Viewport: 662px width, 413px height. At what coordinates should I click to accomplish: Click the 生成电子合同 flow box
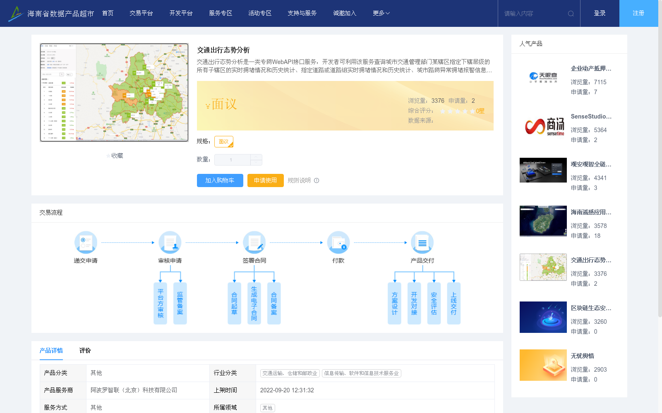click(x=254, y=303)
